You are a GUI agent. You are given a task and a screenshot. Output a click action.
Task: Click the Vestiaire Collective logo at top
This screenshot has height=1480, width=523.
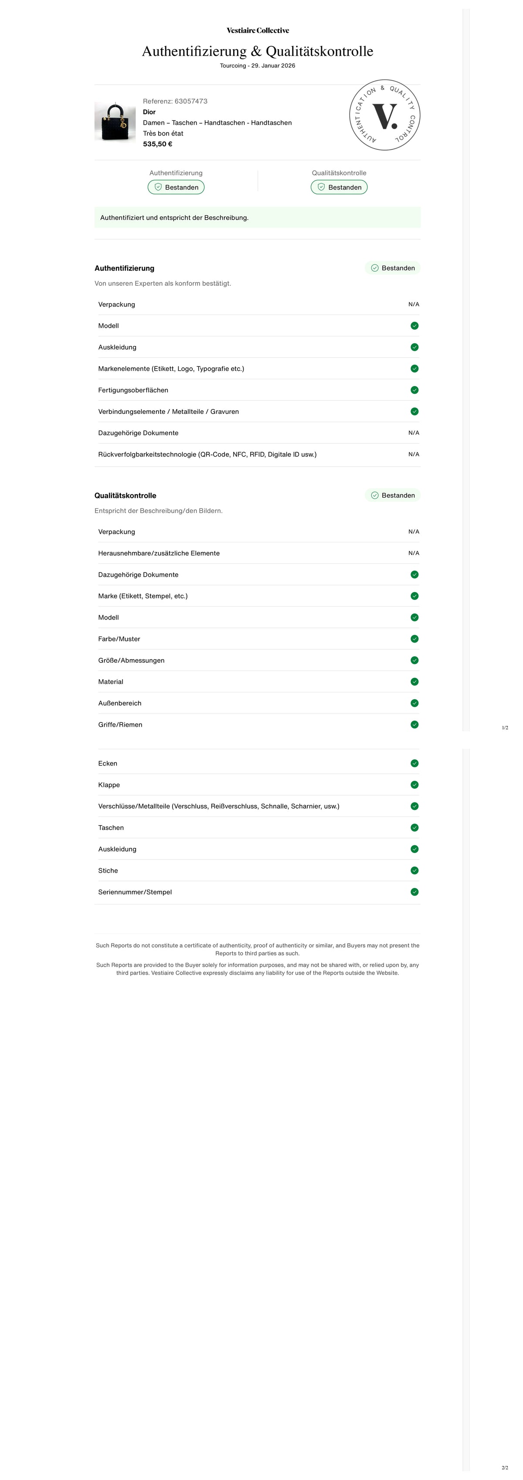[258, 30]
